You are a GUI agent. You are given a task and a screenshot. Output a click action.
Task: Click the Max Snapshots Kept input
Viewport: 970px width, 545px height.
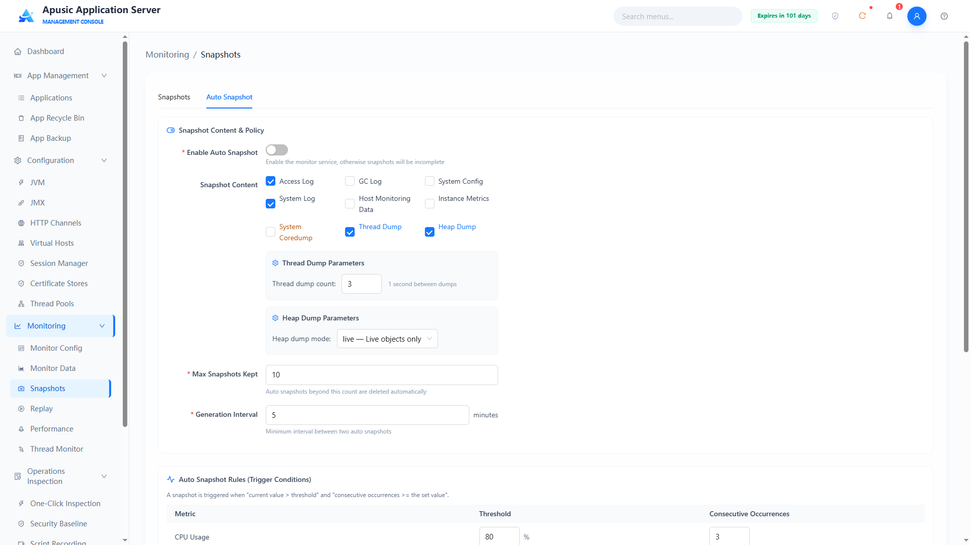point(381,374)
